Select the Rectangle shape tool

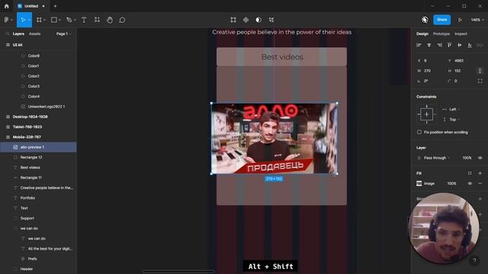(x=54, y=20)
